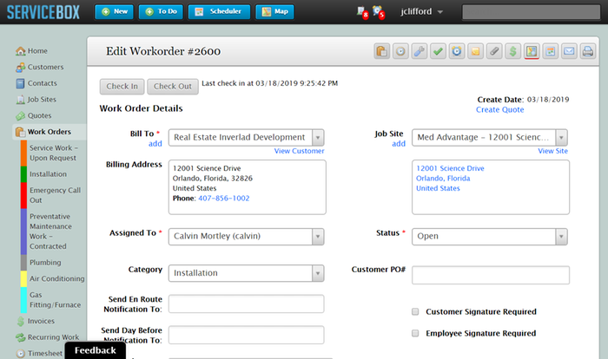The height and width of the screenshot is (359, 608).
Task: Click Send En Route Notification To field
Action: click(246, 304)
